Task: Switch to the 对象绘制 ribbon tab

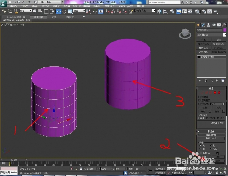Action: coord(70,17)
